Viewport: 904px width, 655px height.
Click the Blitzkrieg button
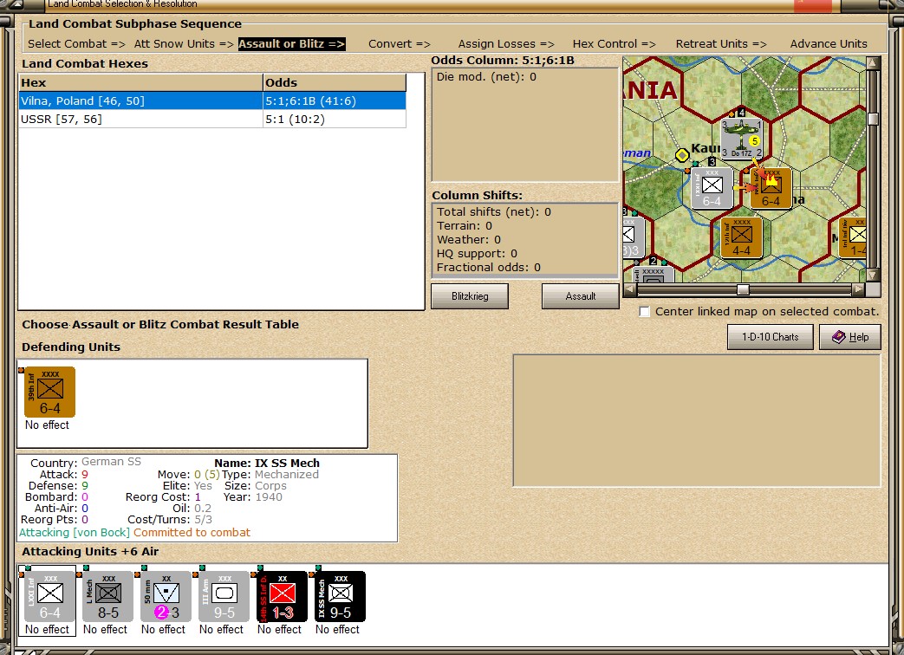click(469, 296)
